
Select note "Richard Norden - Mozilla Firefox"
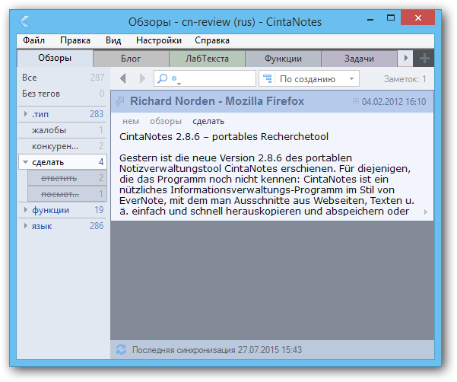(217, 101)
